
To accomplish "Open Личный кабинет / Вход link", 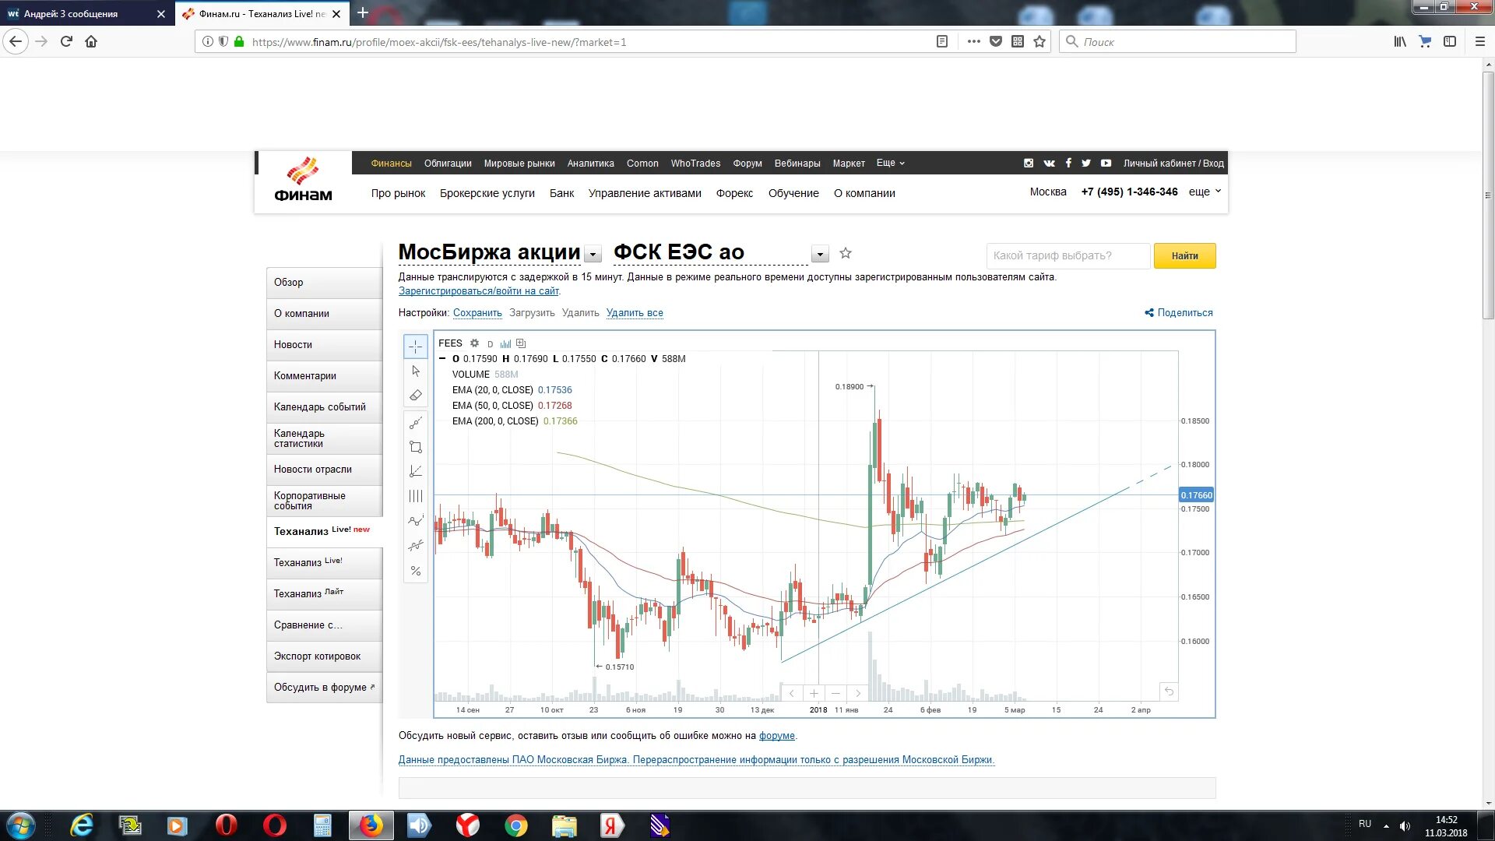I will coord(1173,164).
